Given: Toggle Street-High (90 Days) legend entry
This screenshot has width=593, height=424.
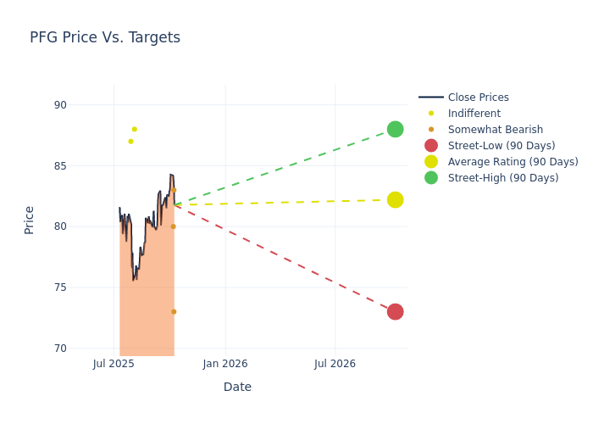Looking at the screenshot, I should 503,178.
